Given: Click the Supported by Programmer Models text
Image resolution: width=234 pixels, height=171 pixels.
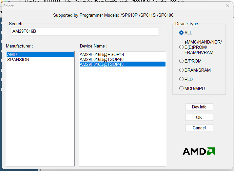Looking at the screenshot, I should tap(113, 15).
